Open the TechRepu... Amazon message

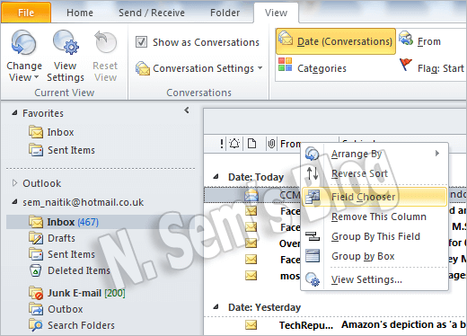(335, 325)
